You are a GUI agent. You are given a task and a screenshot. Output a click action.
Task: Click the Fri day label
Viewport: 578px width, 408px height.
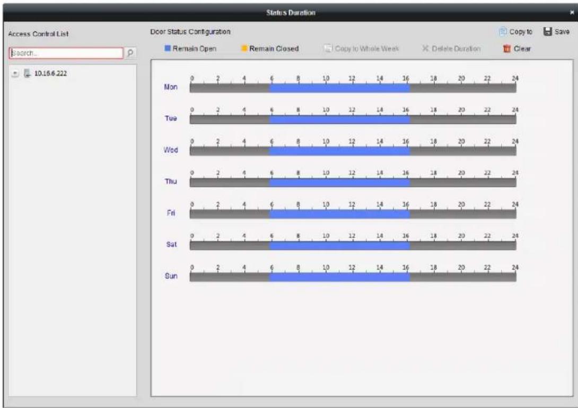click(x=171, y=213)
